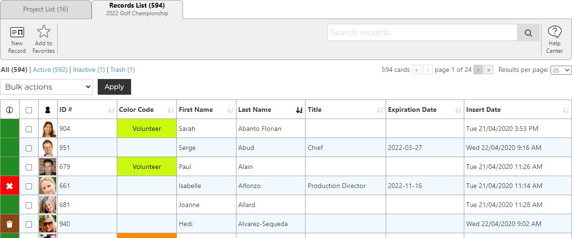Click the search magnifier button
The image size is (572, 238).
tap(528, 33)
